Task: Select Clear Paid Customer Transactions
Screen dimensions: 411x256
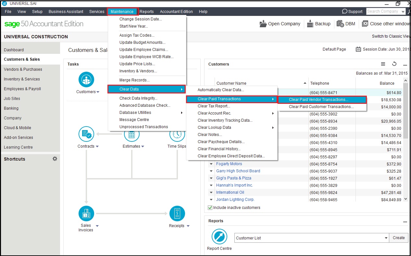Action: pos(322,107)
